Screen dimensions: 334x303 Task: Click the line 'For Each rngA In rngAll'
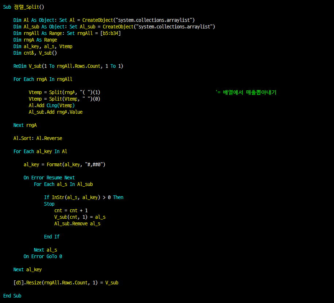click(x=43, y=79)
